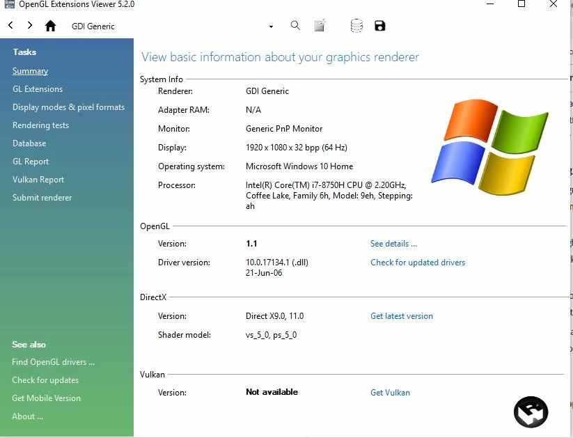Viewport: 573px width, 438px height.
Task: Select Submit renderer
Action: 42,198
